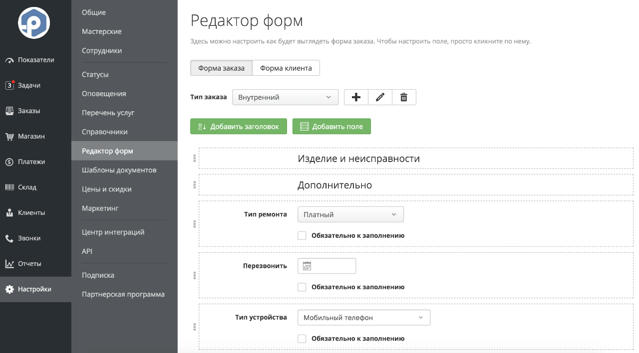This screenshot has width=639, height=353.
Task: Open the Задачи counter icon
Action: tap(9, 85)
